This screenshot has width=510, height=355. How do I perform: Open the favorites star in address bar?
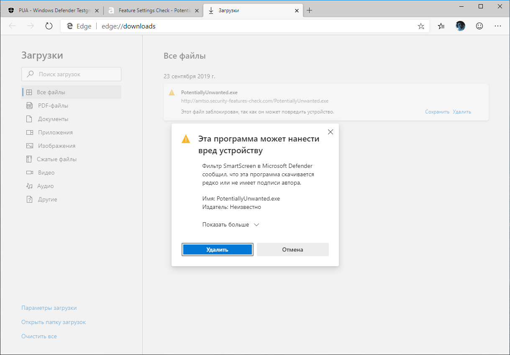(x=420, y=26)
